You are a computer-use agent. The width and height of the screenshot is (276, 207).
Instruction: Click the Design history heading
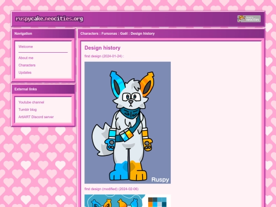(102, 48)
